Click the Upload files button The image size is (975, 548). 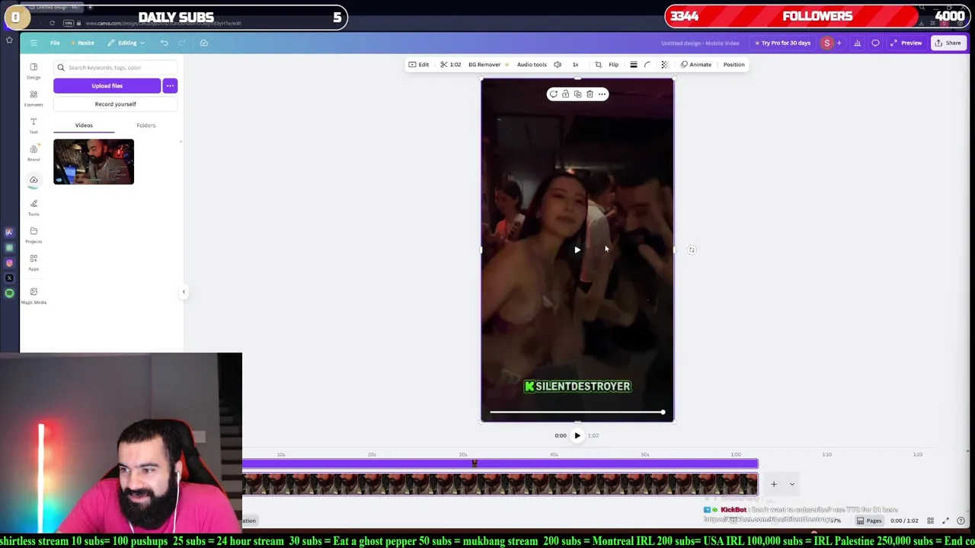tap(107, 86)
